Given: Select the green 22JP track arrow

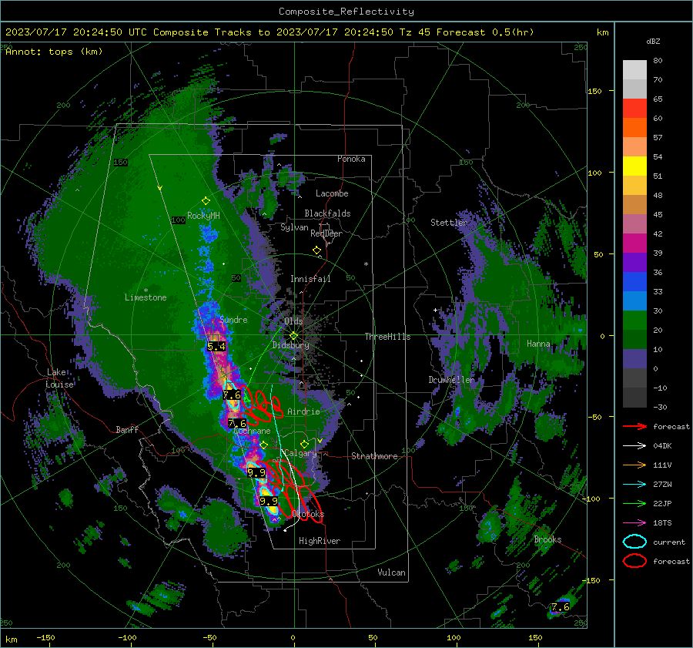Looking at the screenshot, I should (634, 503).
